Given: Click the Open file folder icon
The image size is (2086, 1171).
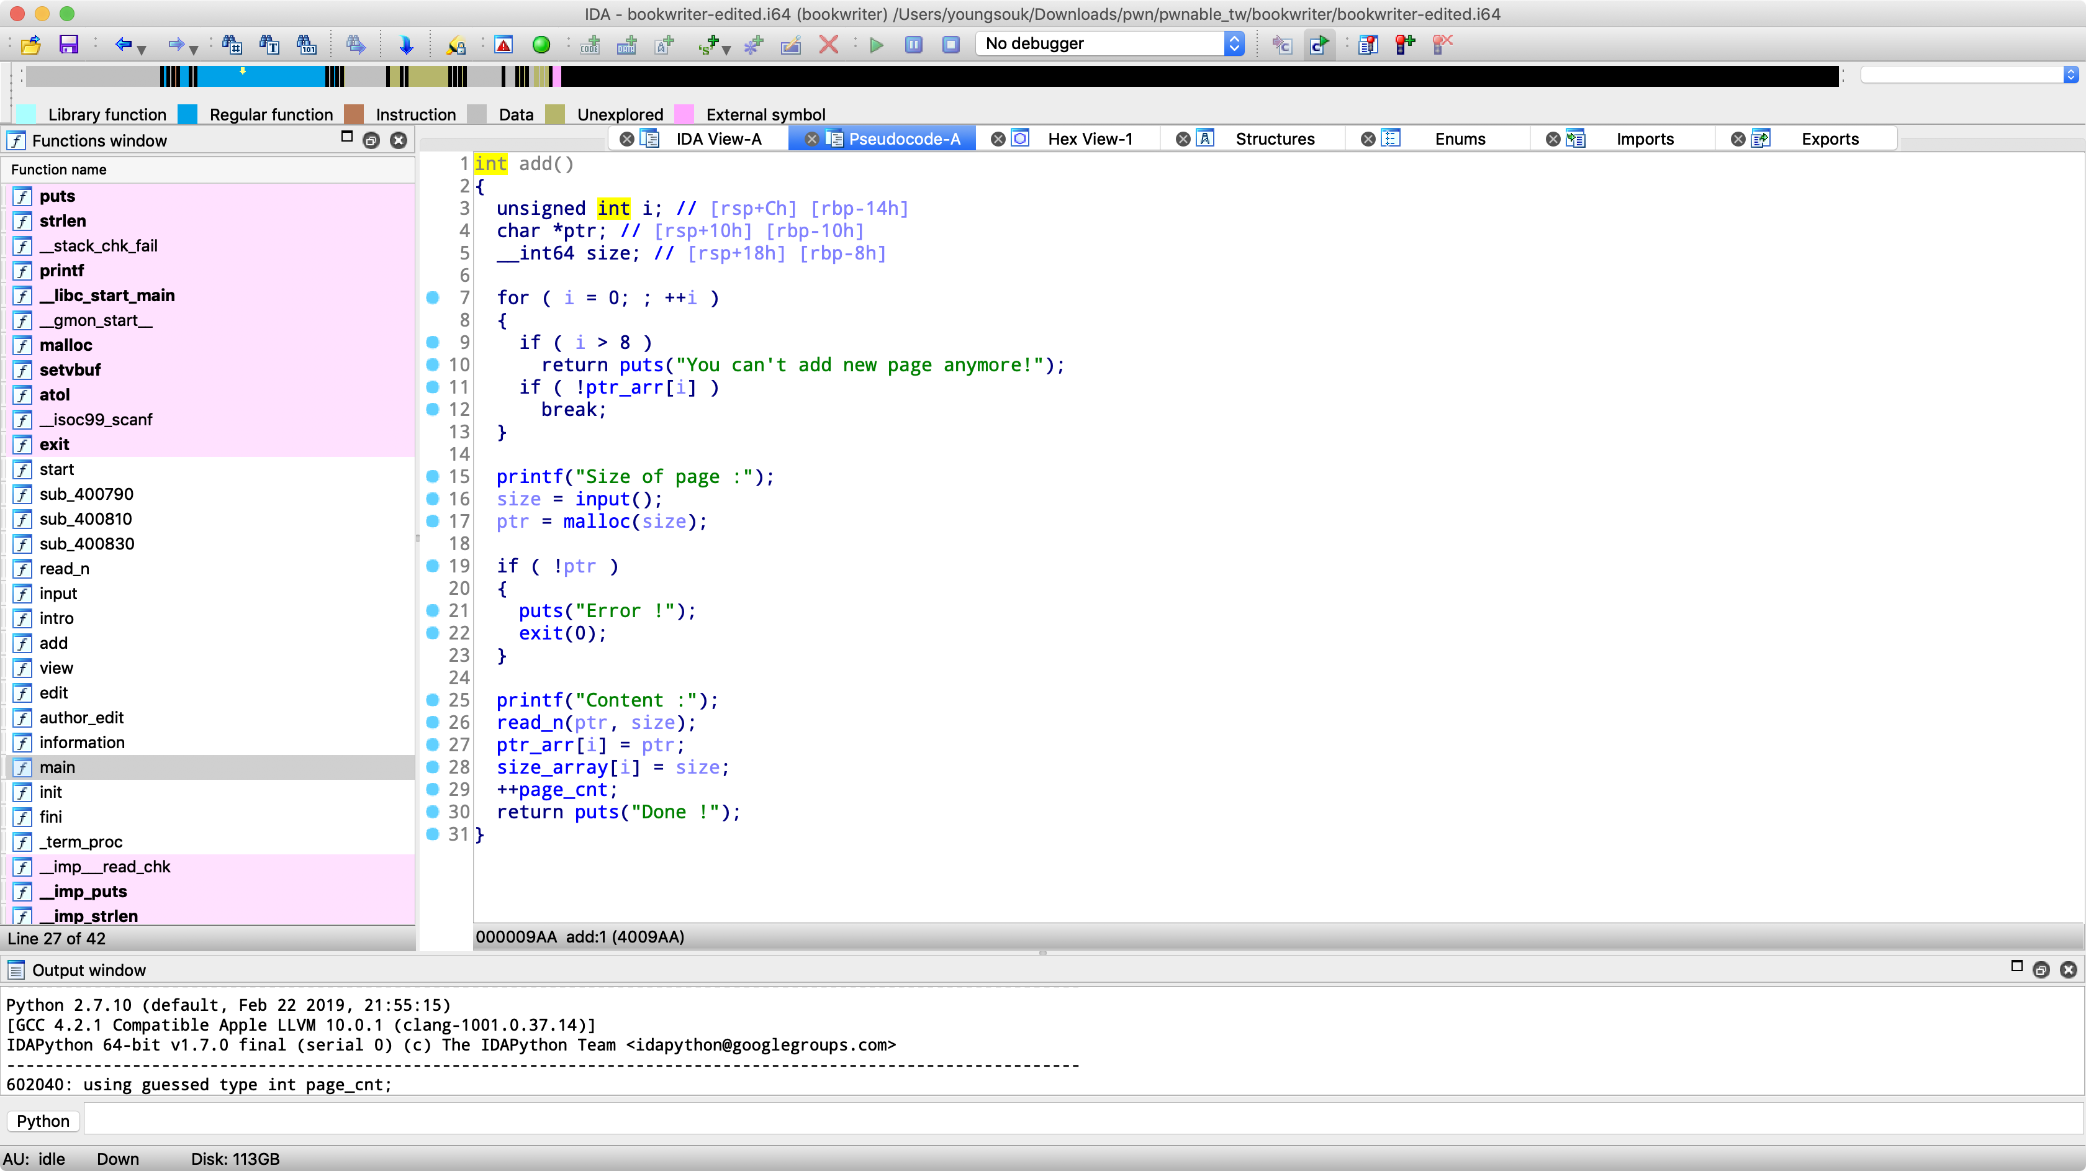Looking at the screenshot, I should (x=31, y=45).
